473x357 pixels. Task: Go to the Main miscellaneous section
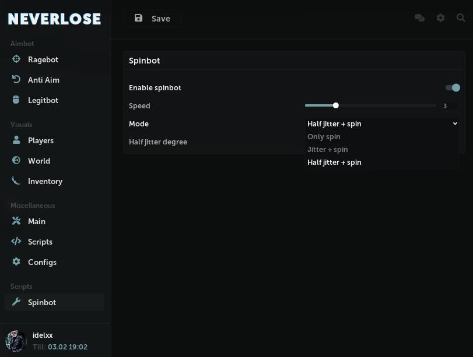16,221
